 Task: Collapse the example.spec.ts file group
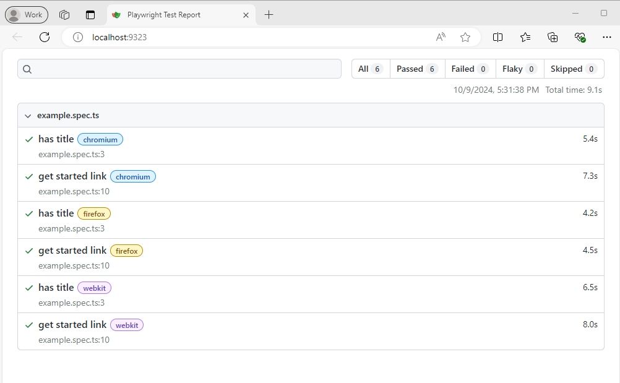pyautogui.click(x=28, y=116)
